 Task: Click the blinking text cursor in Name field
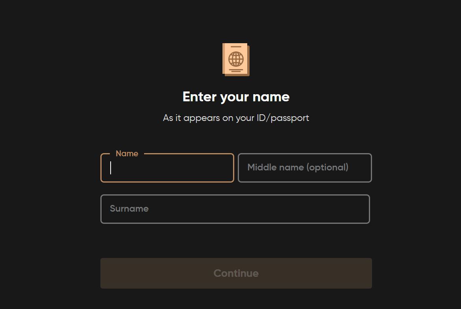click(x=111, y=168)
